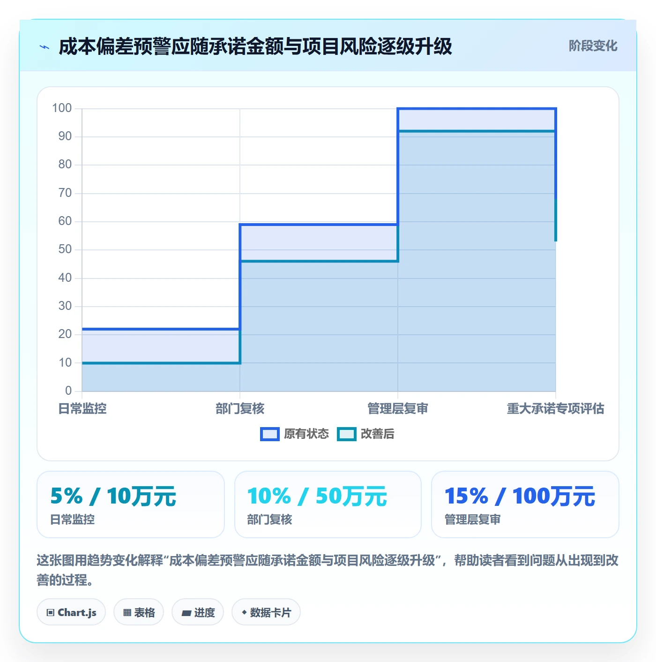Click the blue 原有状态 step line at value 22

(161, 329)
